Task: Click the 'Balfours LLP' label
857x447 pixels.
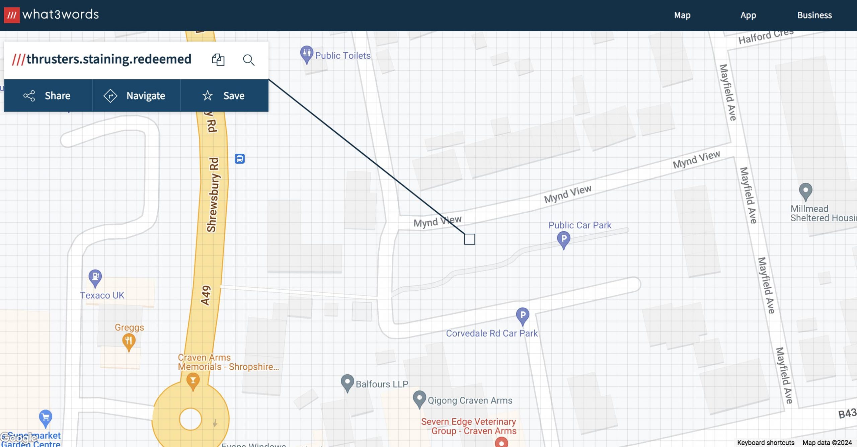Action: [x=382, y=384]
